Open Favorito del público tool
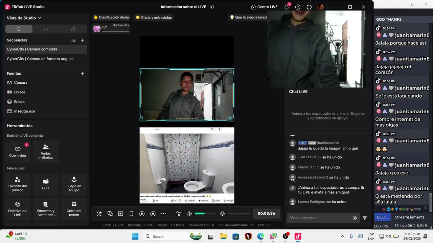Image resolution: width=433 pixels, height=243 pixels. tap(18, 185)
